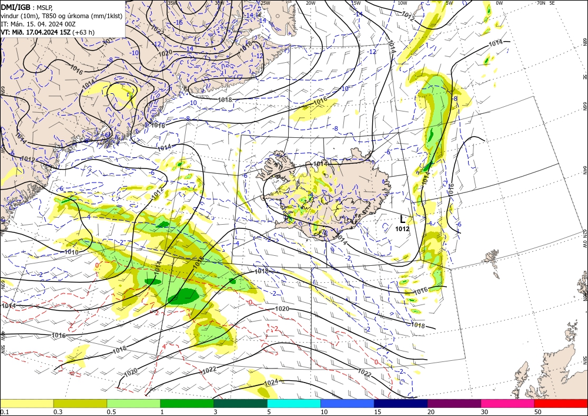588x416 pixels.
Task: Click legend value 3
Action: tap(216, 412)
